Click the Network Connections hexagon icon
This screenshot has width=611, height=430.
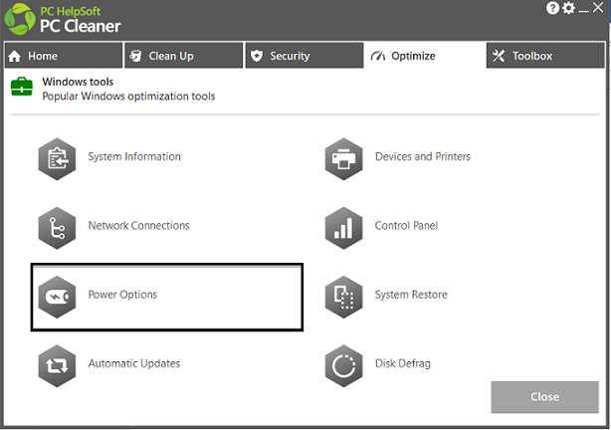(x=57, y=228)
